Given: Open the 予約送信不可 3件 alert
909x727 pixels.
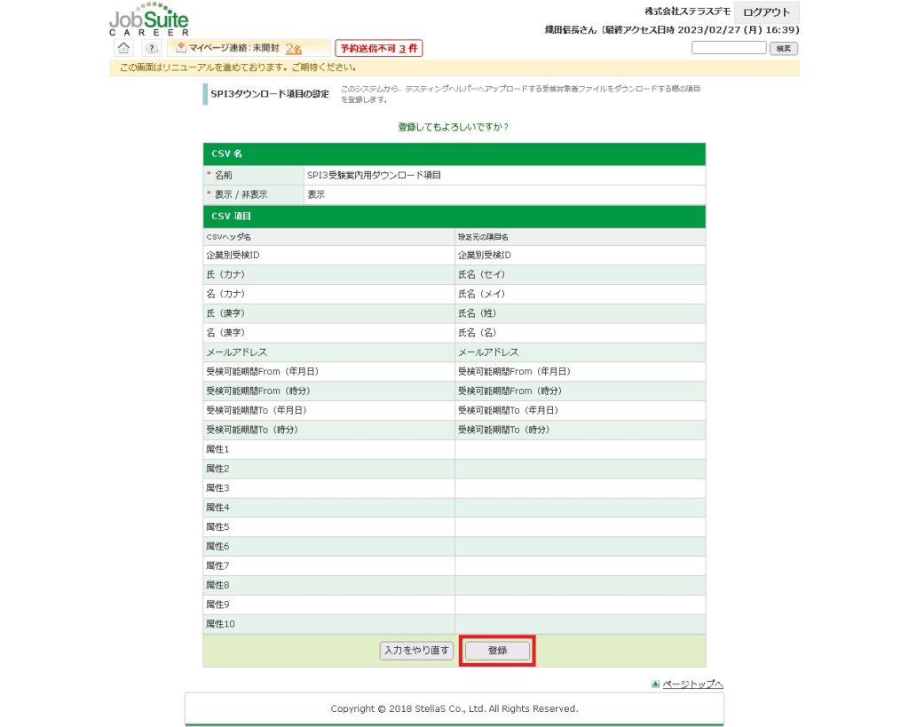Looking at the screenshot, I should point(378,48).
